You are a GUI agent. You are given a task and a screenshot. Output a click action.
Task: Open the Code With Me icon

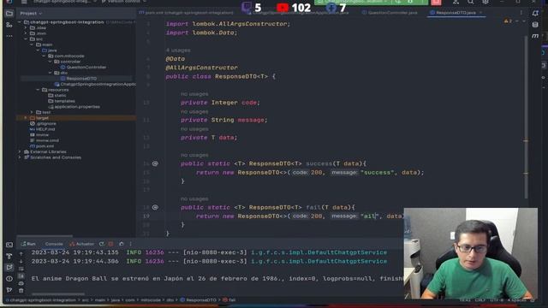456,2
